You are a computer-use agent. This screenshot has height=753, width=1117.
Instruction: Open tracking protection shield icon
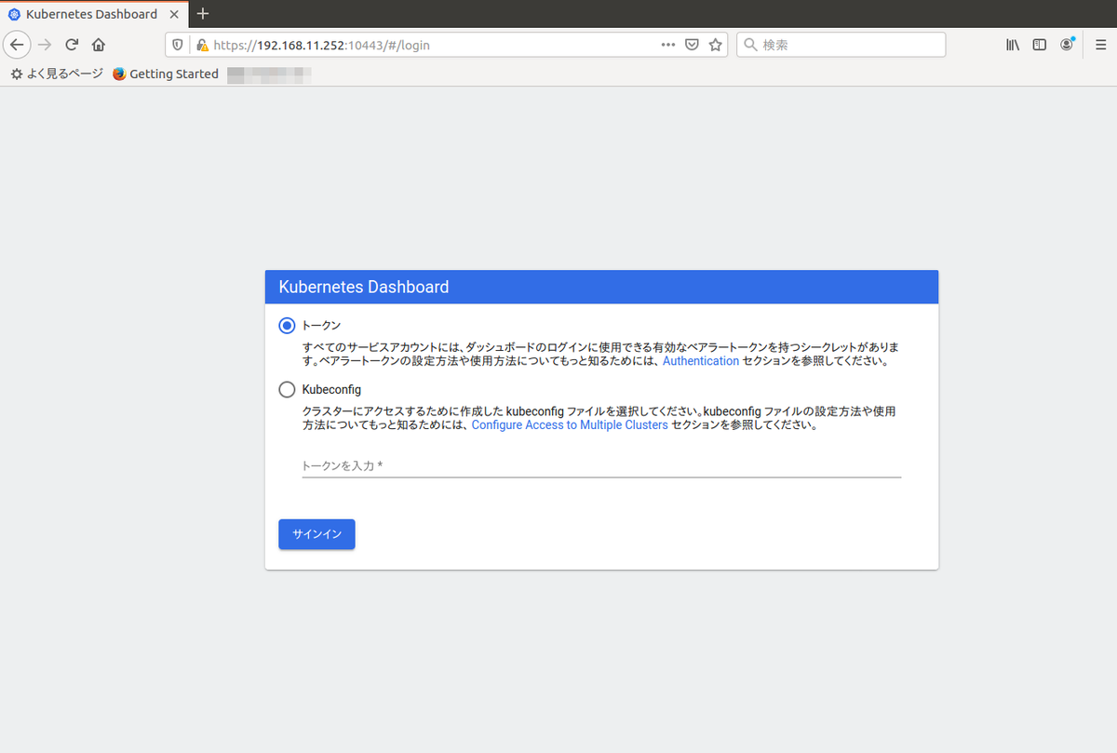[179, 45]
